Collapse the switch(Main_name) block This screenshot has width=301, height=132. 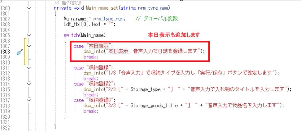point(29,35)
